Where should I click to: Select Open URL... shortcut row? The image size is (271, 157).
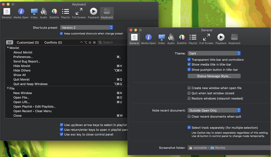coord(66,102)
